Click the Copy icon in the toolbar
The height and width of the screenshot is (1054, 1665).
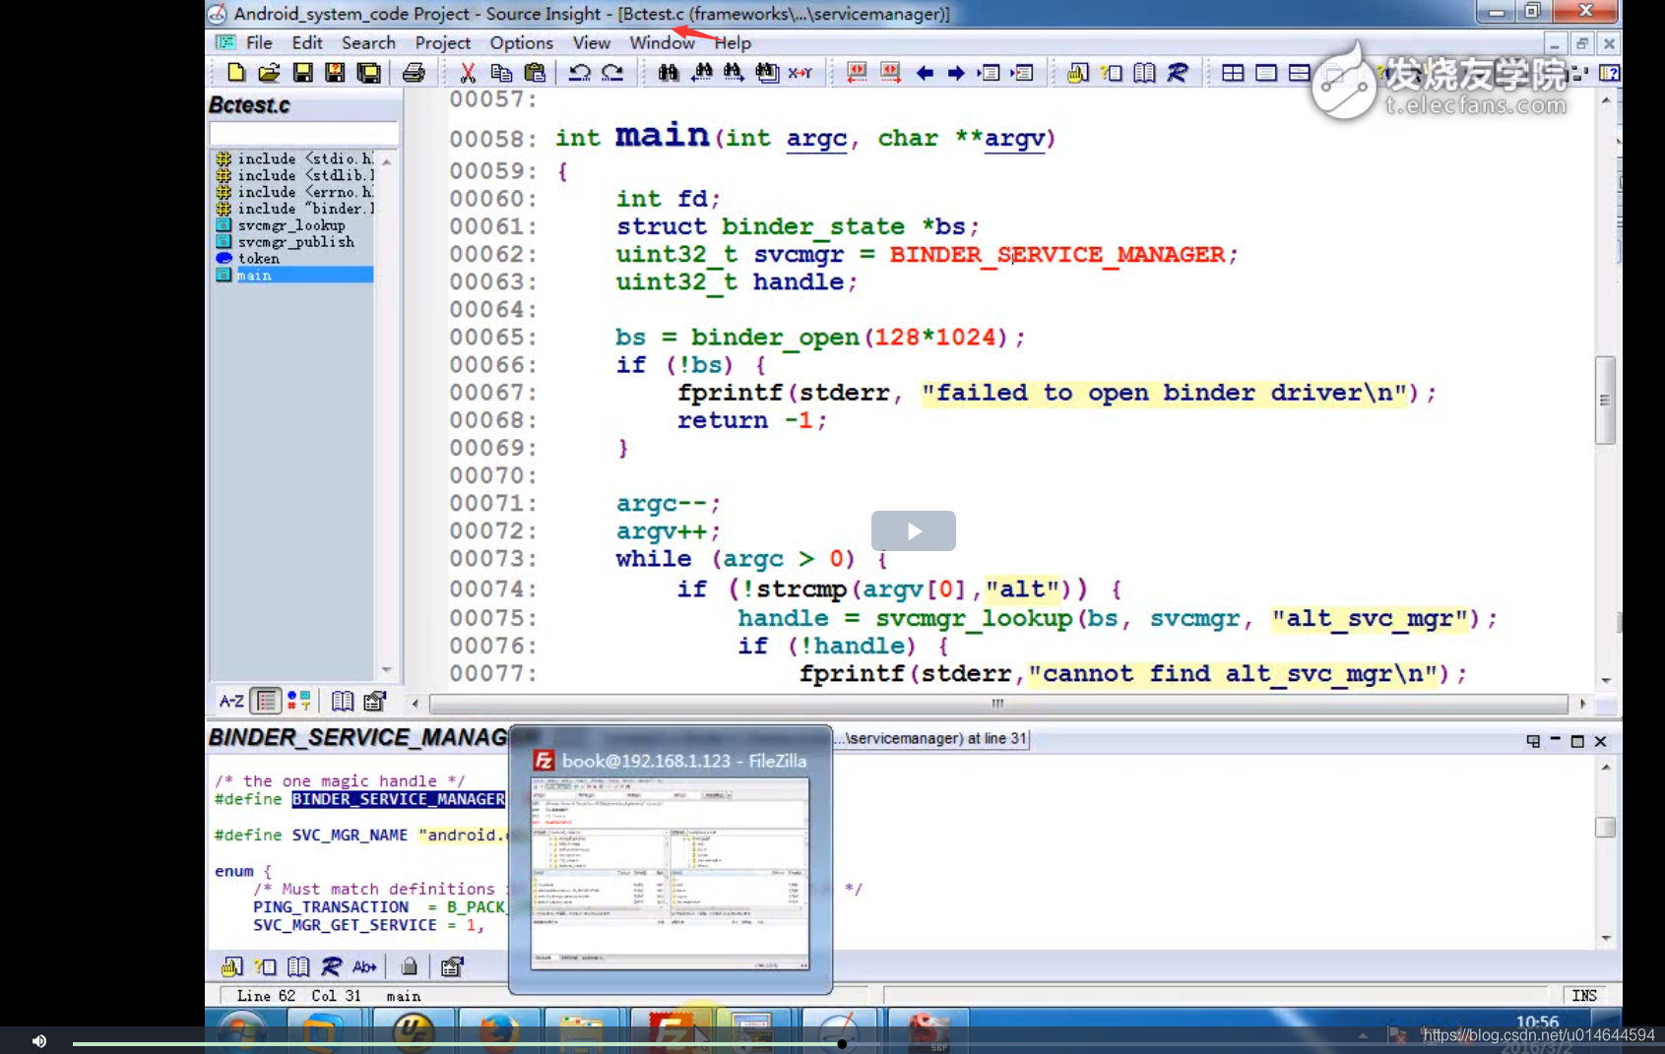pyautogui.click(x=501, y=73)
